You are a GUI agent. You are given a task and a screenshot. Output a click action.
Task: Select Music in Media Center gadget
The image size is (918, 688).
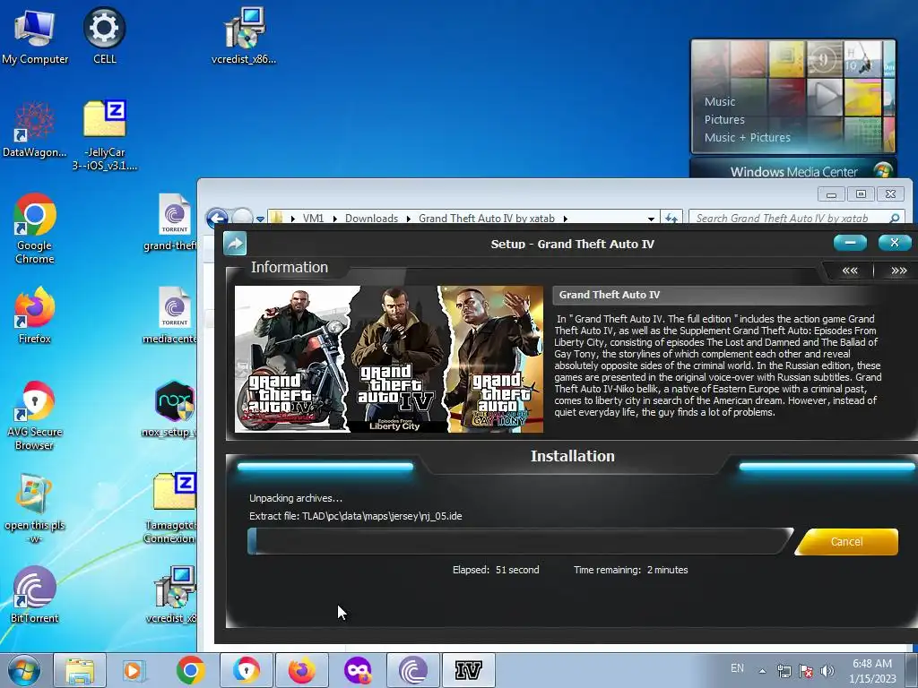coord(720,101)
